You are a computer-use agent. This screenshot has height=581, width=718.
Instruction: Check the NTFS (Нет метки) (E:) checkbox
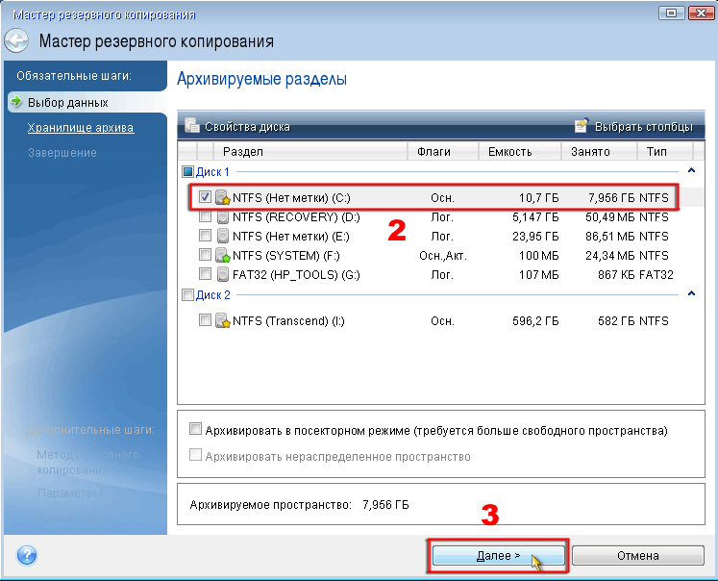tap(205, 236)
